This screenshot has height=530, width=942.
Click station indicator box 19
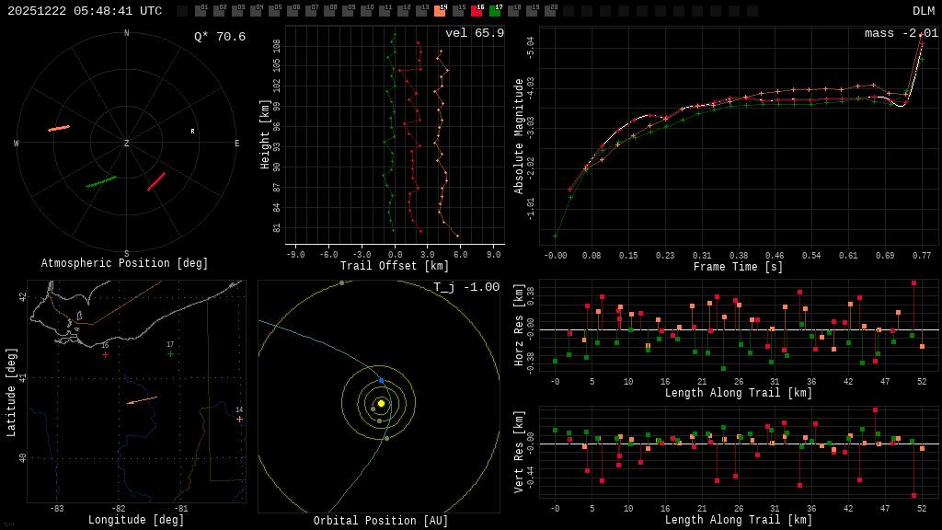click(533, 11)
